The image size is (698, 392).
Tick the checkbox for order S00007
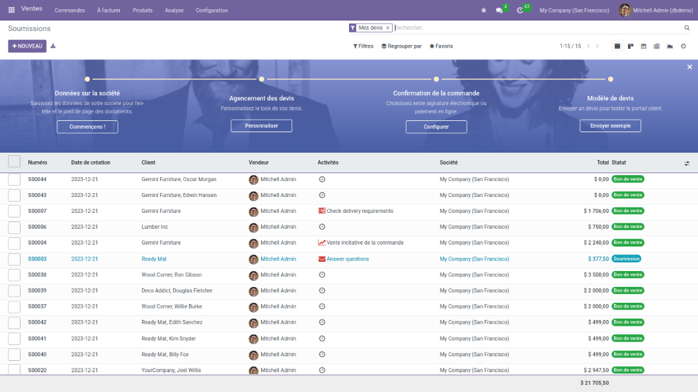(x=14, y=211)
